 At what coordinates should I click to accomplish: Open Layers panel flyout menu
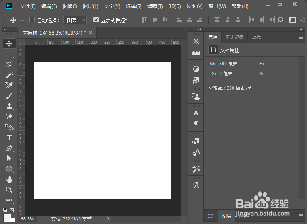click(301, 216)
